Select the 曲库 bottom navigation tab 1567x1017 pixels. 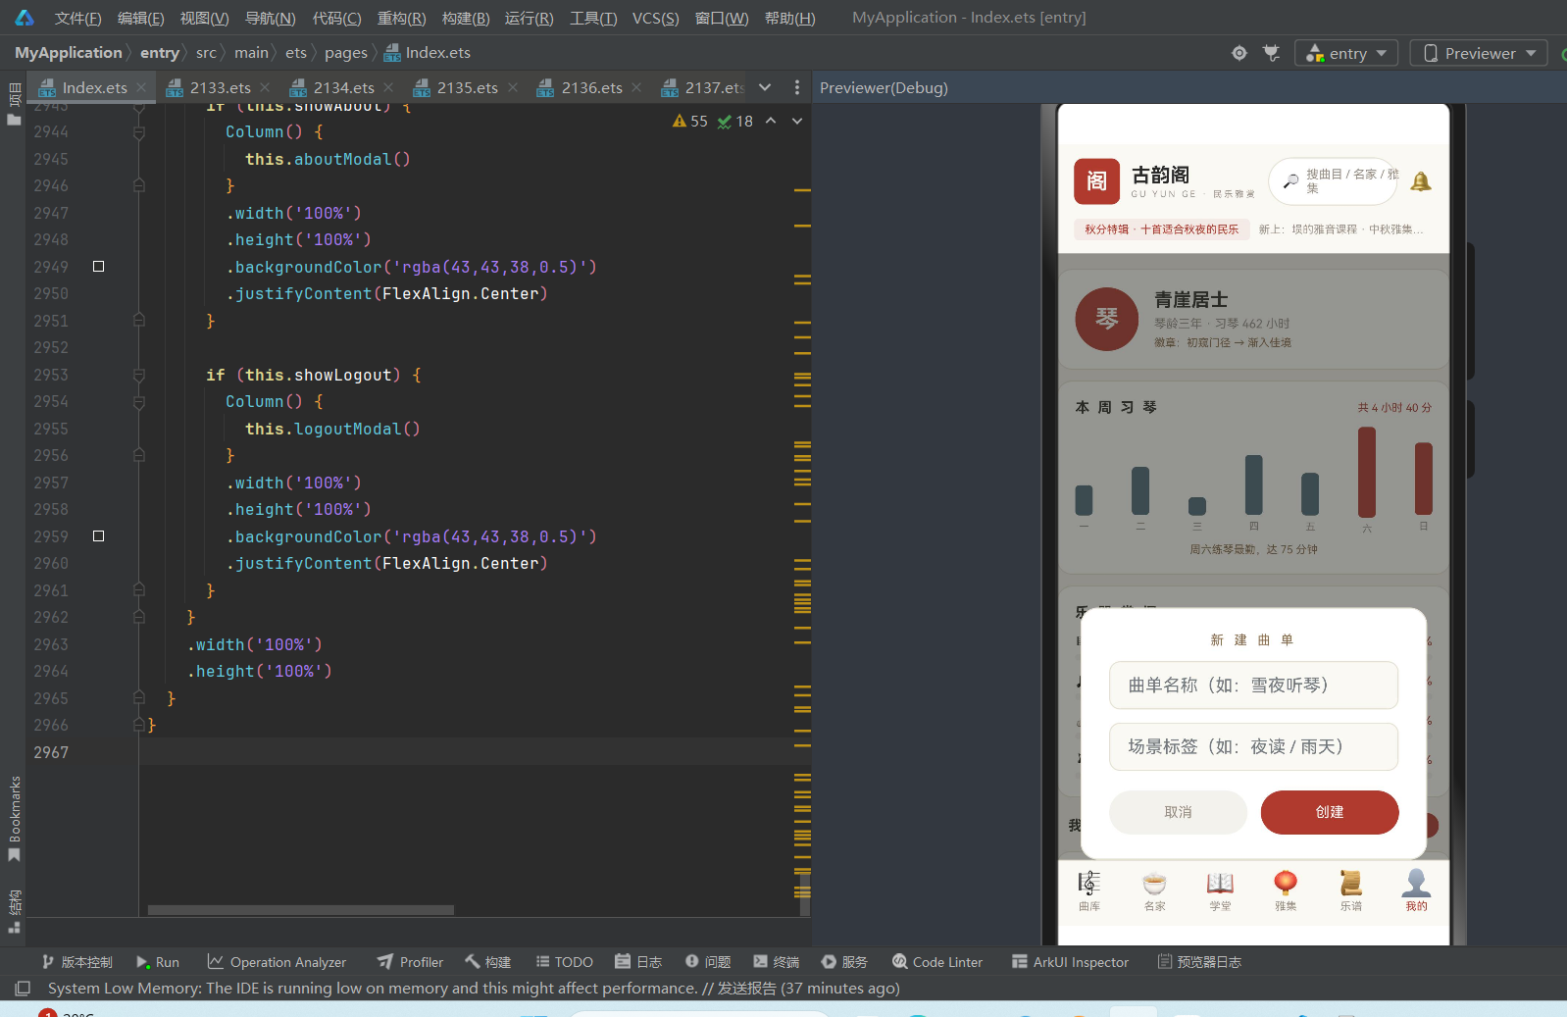click(x=1089, y=890)
